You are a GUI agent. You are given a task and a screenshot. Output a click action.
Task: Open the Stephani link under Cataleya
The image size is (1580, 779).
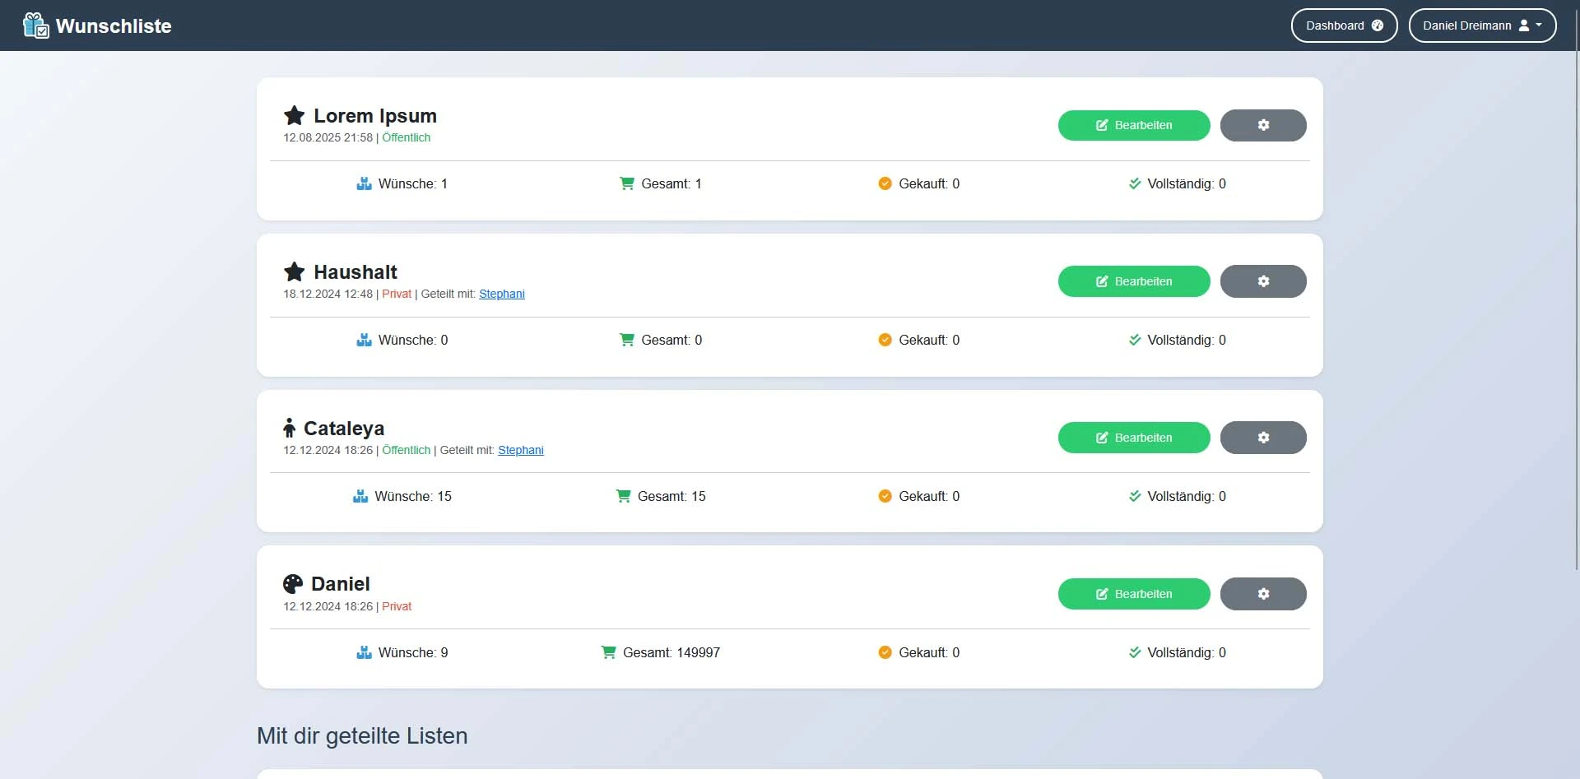pos(520,450)
